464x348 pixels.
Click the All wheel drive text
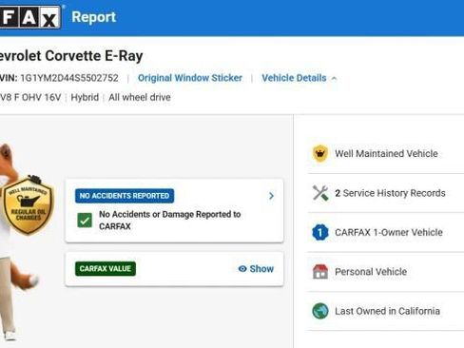point(140,97)
